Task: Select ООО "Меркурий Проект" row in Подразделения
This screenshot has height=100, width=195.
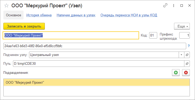Action: click(x=97, y=82)
